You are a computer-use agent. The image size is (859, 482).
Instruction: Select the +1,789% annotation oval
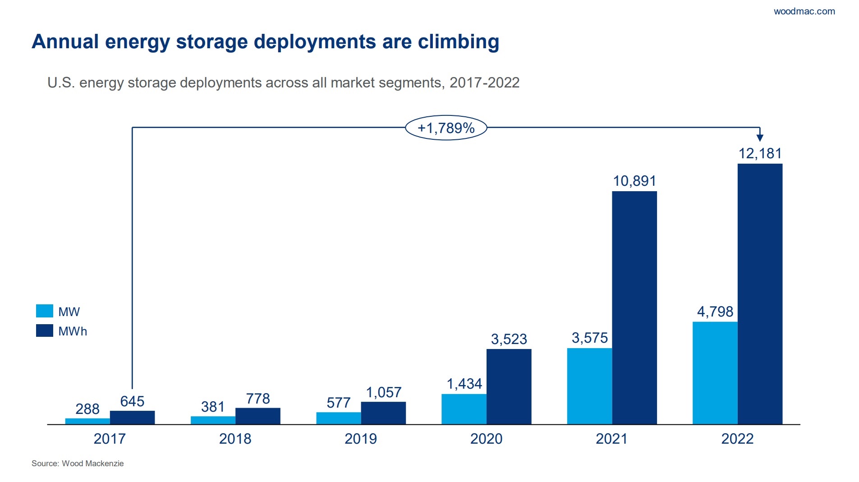click(446, 128)
